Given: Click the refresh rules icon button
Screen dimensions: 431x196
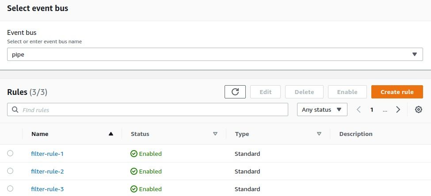Looking at the screenshot, I should [235, 92].
